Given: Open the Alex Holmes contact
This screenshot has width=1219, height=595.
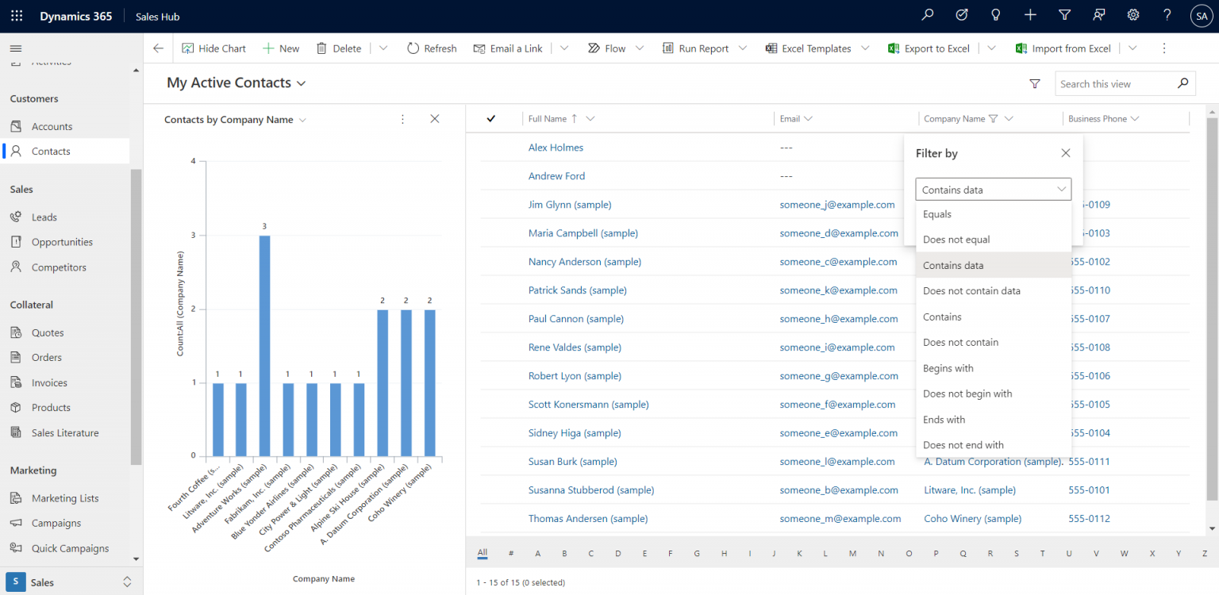Looking at the screenshot, I should tap(556, 148).
